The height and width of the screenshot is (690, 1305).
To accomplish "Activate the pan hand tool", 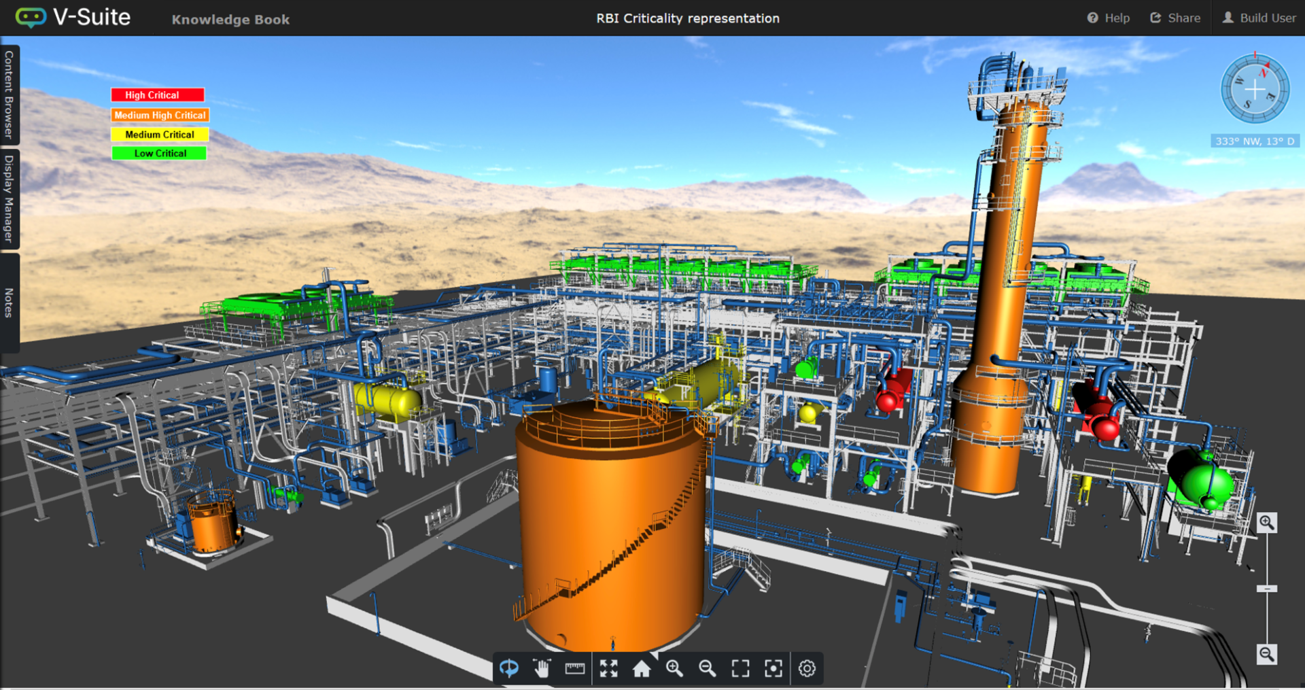I will pos(542,668).
